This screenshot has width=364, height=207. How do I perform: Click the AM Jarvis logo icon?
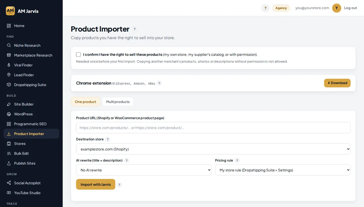(x=10, y=11)
